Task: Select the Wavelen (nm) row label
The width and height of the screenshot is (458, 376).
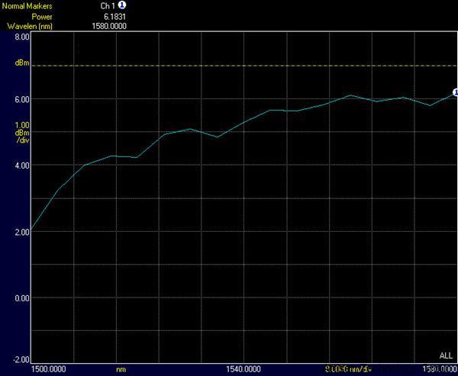Action: point(27,25)
